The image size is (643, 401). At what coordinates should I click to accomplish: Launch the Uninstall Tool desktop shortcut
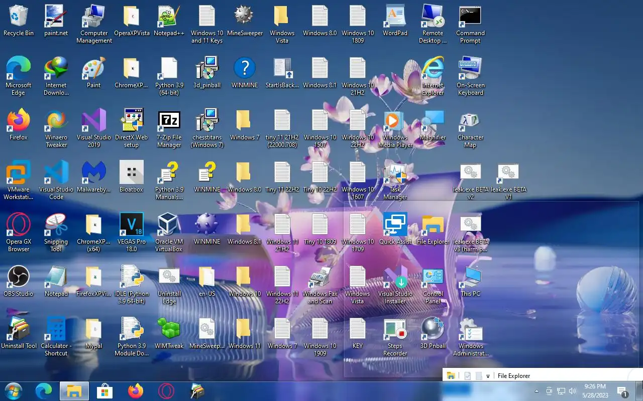19,333
